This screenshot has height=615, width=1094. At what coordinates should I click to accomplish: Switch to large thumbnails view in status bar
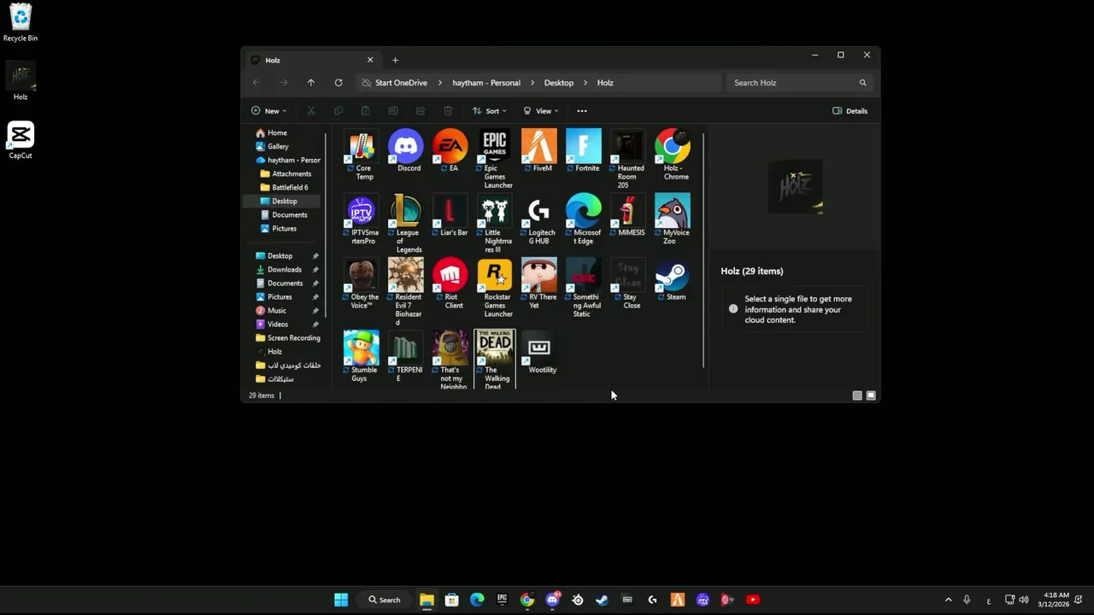[x=871, y=395]
